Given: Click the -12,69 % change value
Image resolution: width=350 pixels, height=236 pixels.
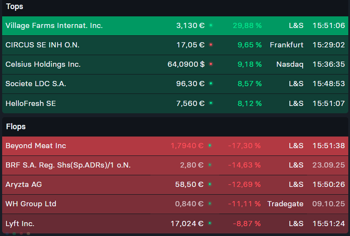Looking at the screenshot, I should 244,185.
